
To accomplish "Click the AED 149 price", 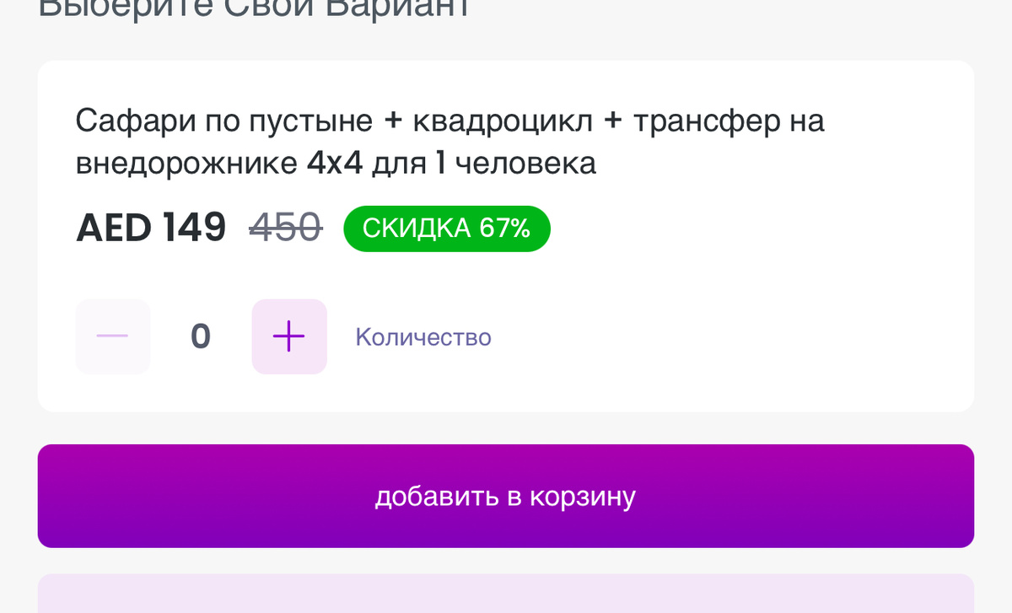I will 151,227.
